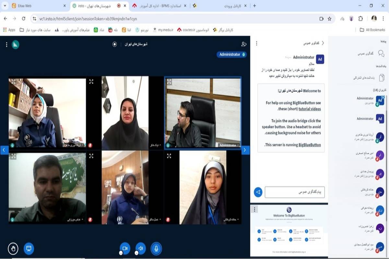The image size is (389, 259).
Task: Fullscreen the Administrator webcam tile
Action: [x=169, y=81]
